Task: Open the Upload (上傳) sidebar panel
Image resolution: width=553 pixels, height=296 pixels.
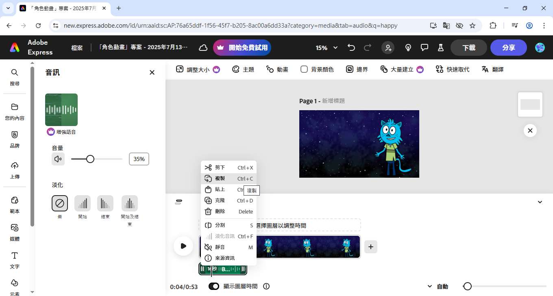Action: click(15, 170)
